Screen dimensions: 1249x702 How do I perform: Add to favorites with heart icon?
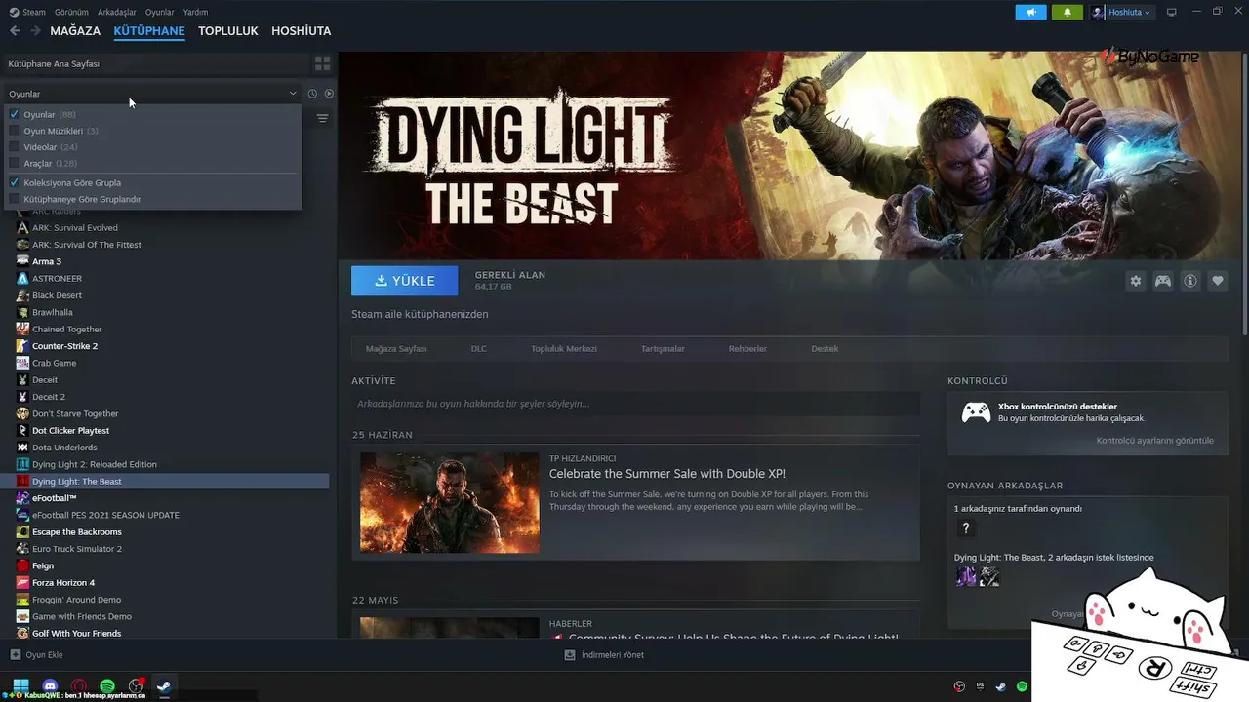(1218, 281)
